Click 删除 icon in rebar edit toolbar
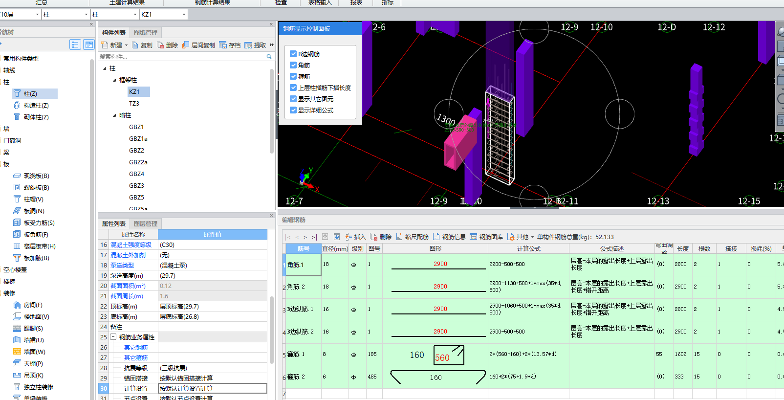 coord(374,237)
